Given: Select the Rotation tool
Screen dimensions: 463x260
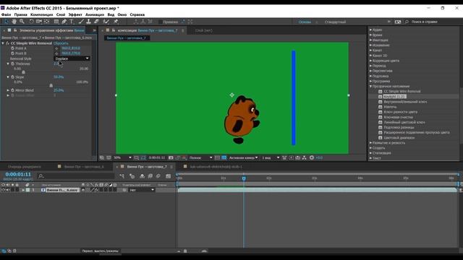Looking at the screenshot, I should [x=31, y=22].
